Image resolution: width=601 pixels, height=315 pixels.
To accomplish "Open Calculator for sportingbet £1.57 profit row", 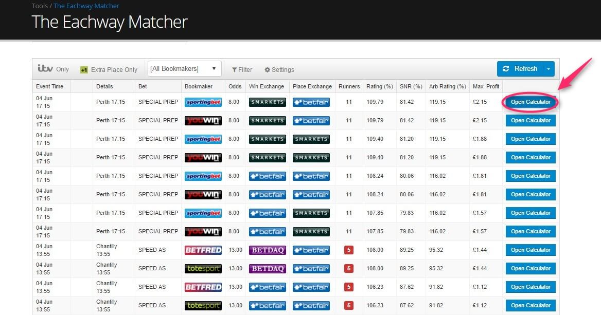I will 531,213.
